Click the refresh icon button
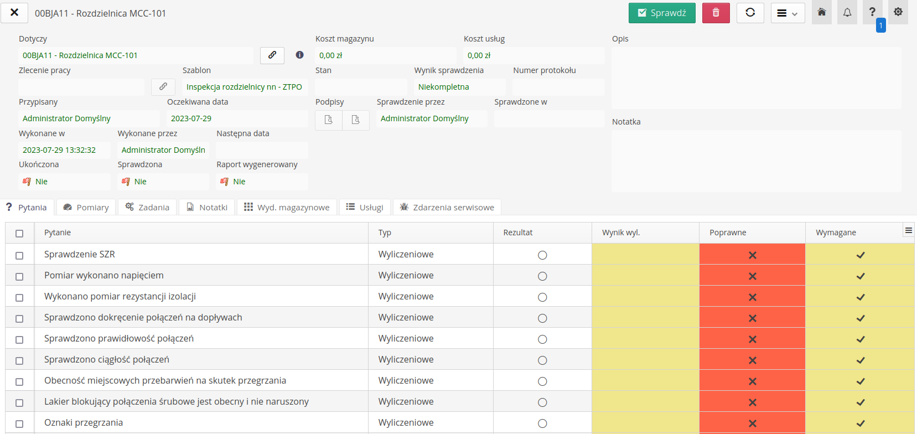This screenshot has height=434, width=917. pos(750,13)
